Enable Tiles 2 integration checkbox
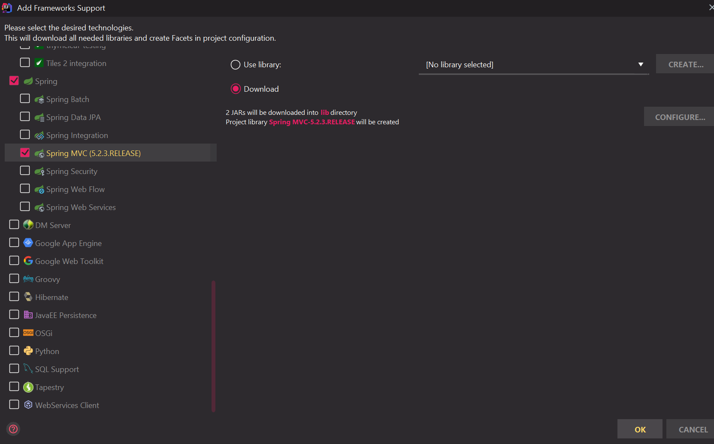The height and width of the screenshot is (444, 714). tap(25, 63)
